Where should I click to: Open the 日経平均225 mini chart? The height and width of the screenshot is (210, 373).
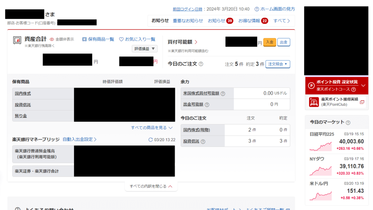321,146
